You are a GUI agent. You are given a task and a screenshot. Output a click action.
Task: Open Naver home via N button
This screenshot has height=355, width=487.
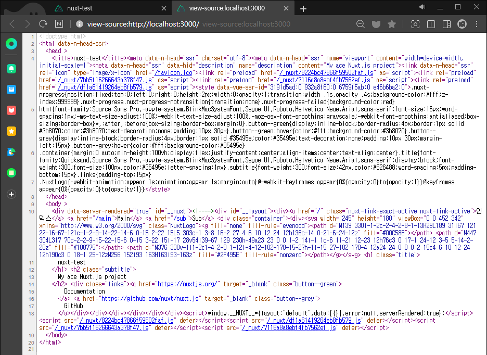(x=59, y=24)
